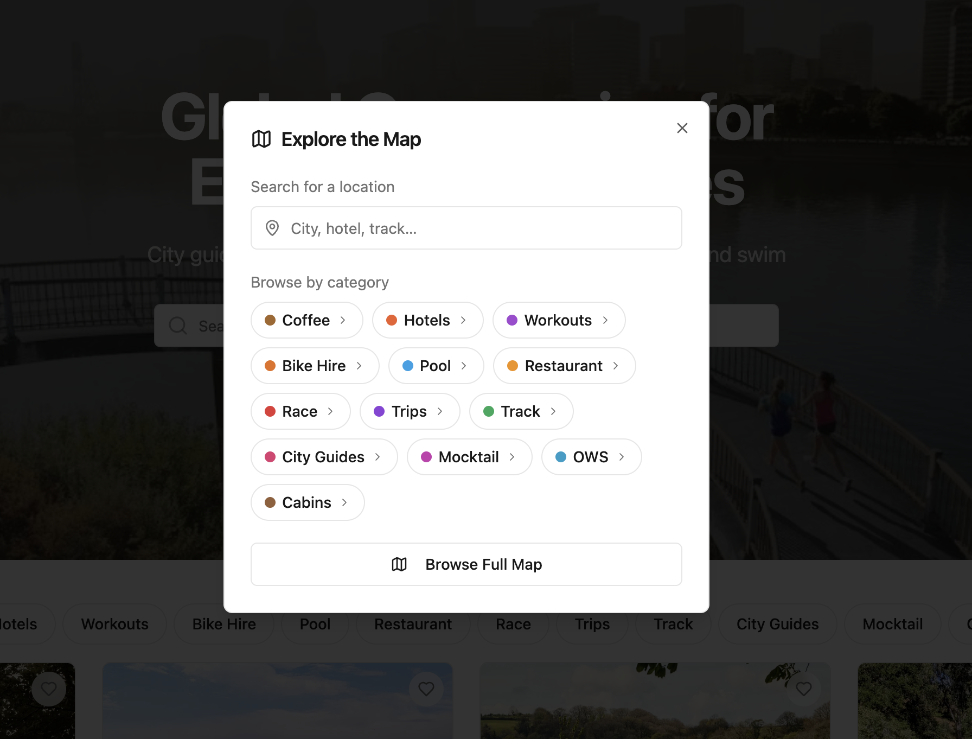Select the Pool tab in background page
This screenshot has height=739, width=972.
[315, 624]
